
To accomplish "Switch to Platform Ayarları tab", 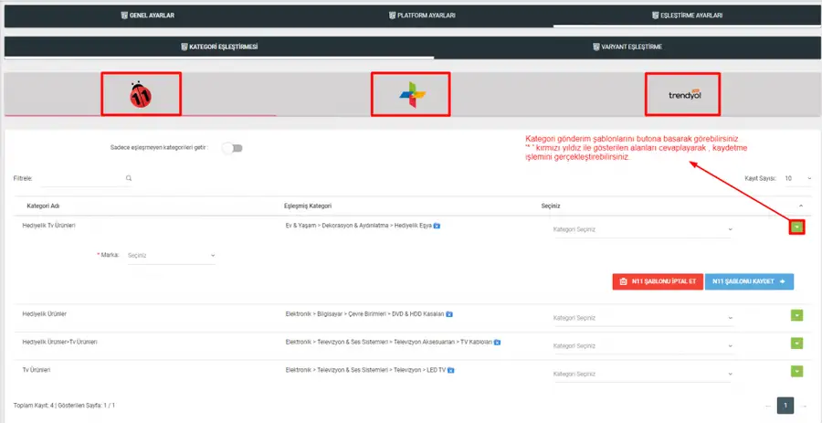I will coord(421,16).
